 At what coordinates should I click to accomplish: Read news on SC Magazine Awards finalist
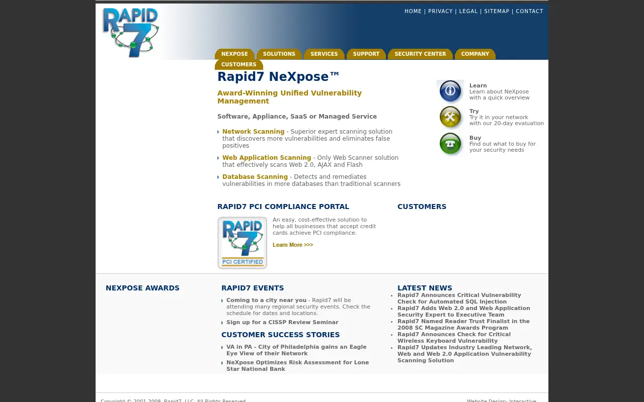coord(463,325)
